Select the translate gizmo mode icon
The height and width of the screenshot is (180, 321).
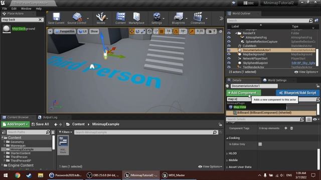(x=132, y=31)
